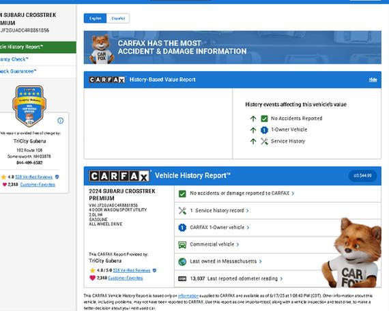
Task: Click the odometer icon beside 13,037
Action: pyautogui.click(x=182, y=279)
